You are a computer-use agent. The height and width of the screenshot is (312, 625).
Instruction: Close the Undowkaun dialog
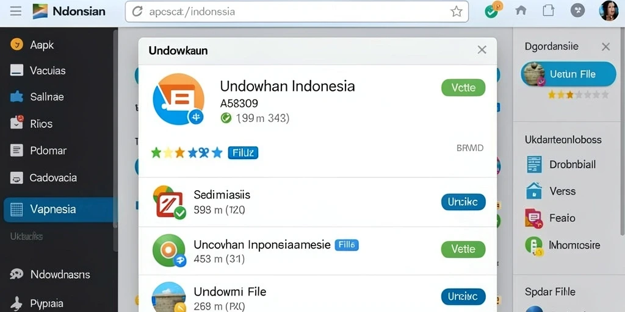pos(482,50)
